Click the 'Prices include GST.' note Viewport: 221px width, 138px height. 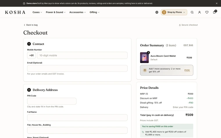click(149, 120)
